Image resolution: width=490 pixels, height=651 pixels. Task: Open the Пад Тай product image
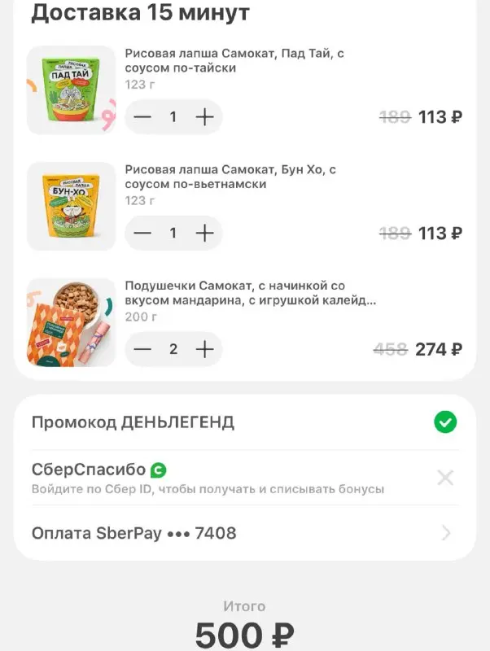(71, 90)
